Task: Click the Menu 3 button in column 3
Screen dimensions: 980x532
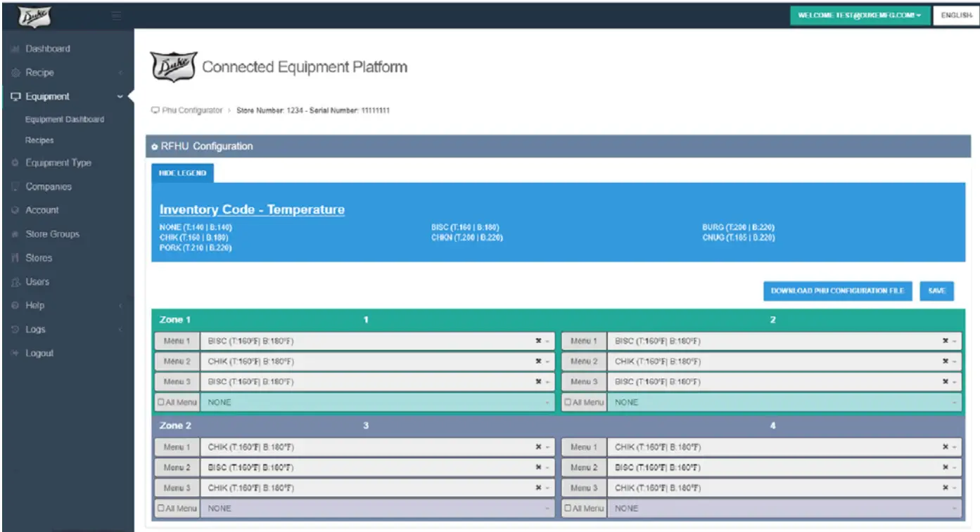Action: tap(177, 488)
